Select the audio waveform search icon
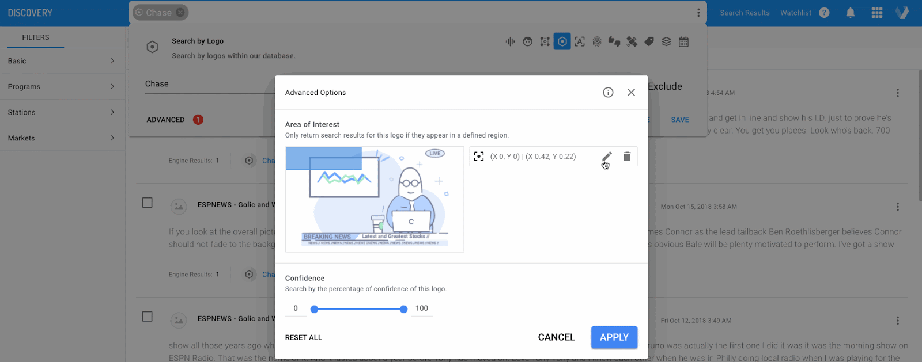 [x=510, y=41]
